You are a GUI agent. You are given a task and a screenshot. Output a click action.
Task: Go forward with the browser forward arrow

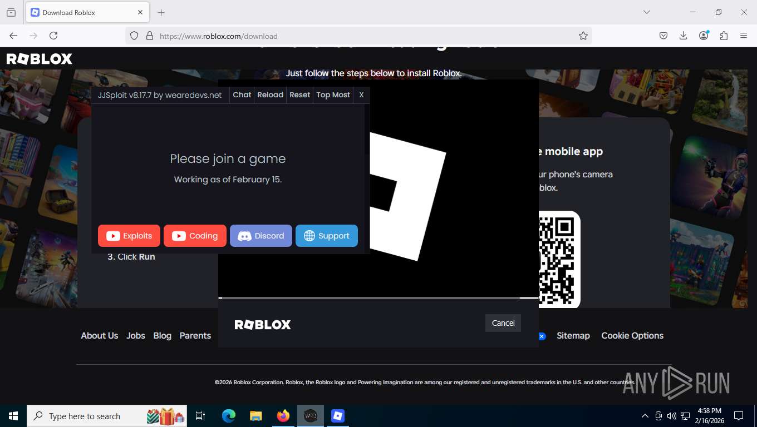[x=33, y=36]
